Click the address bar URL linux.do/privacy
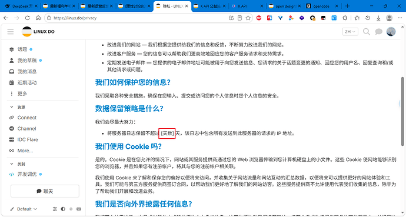 75,18
